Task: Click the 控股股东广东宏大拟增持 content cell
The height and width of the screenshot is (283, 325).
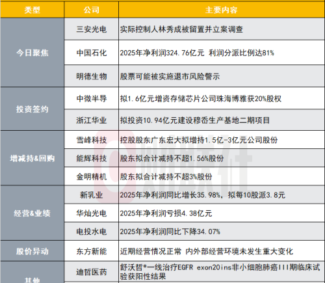Action: click(222, 140)
